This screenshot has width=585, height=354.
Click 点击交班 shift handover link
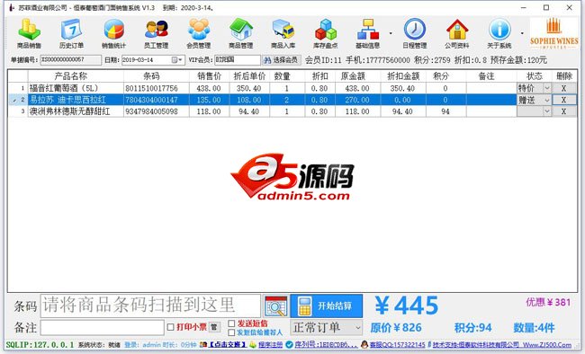click(x=227, y=345)
